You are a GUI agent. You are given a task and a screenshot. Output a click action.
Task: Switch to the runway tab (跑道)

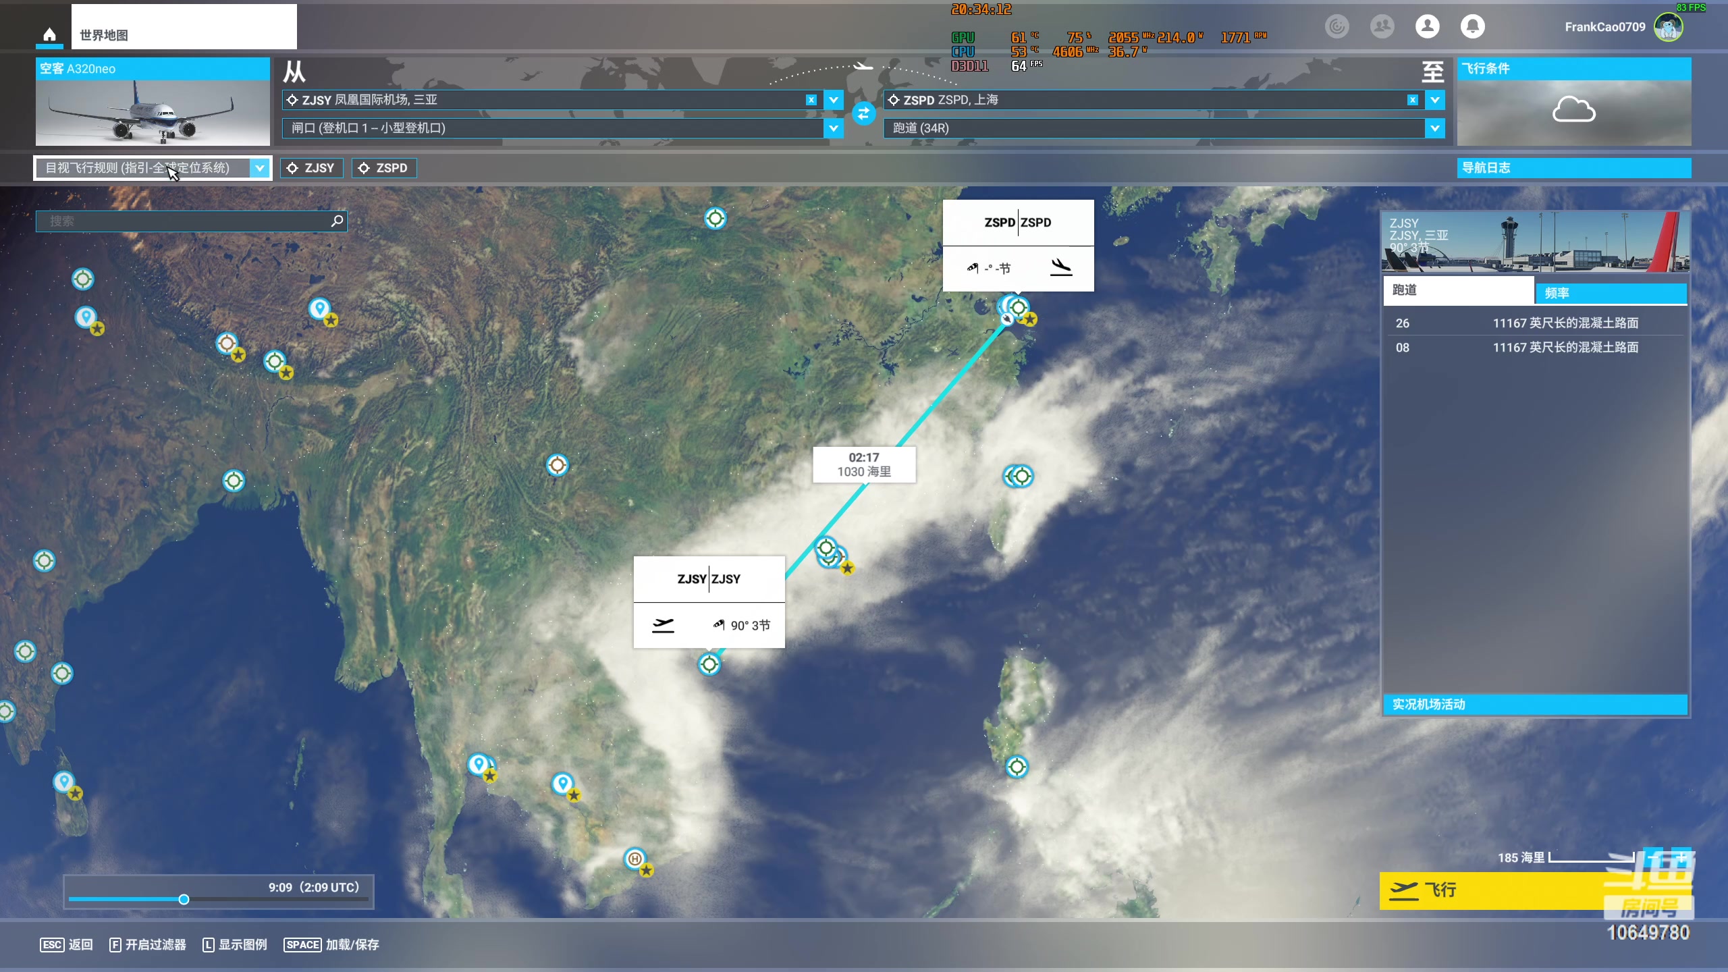(1458, 290)
